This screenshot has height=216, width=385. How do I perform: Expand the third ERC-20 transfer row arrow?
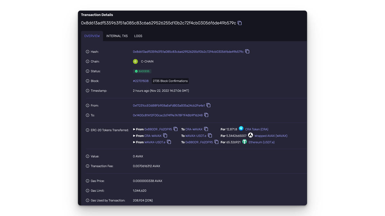tap(134, 142)
